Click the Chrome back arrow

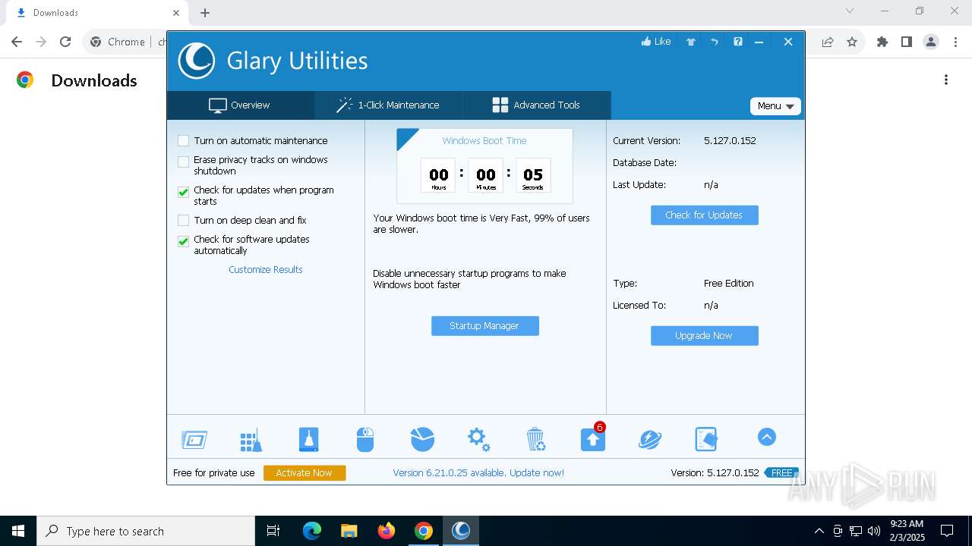17,42
